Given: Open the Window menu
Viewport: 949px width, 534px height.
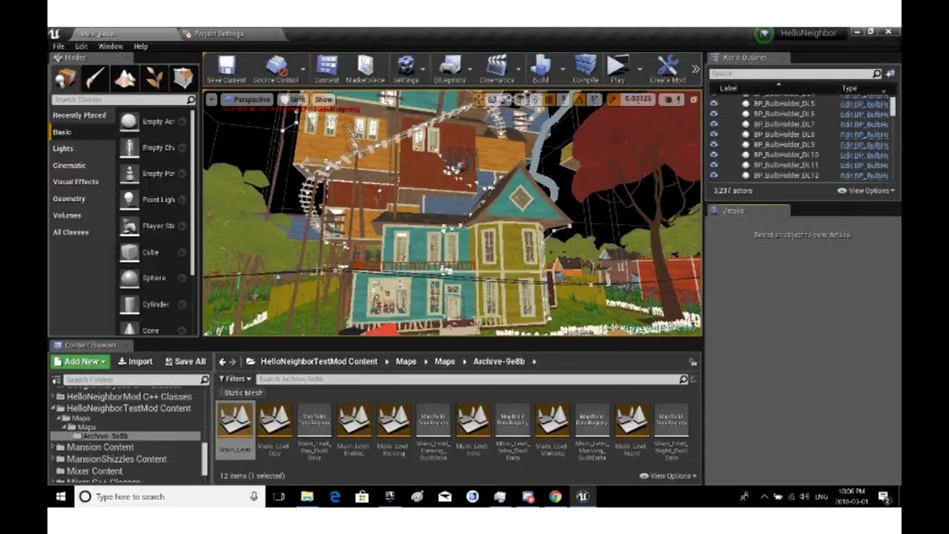Looking at the screenshot, I should (x=110, y=46).
